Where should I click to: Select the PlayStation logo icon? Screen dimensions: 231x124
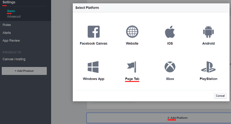click(x=208, y=67)
